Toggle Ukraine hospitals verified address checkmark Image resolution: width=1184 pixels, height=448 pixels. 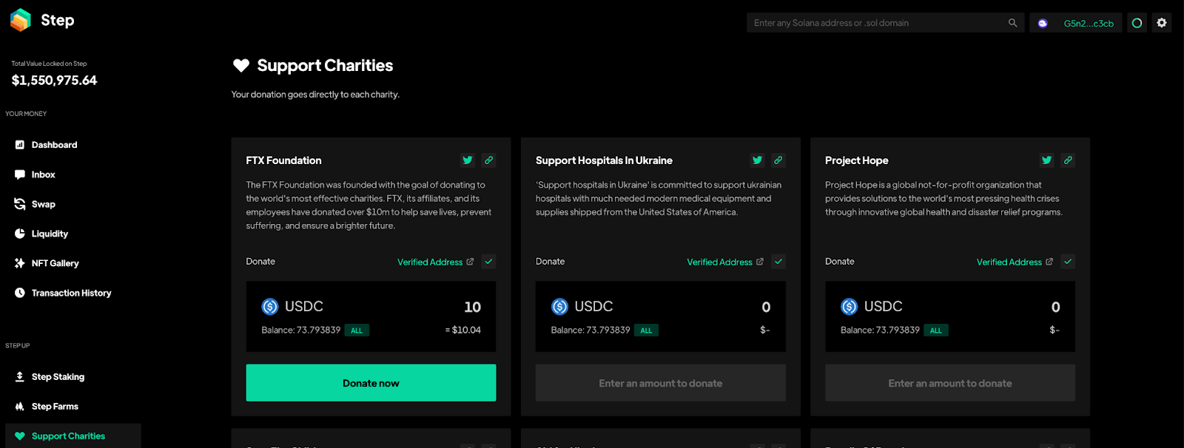(x=778, y=262)
